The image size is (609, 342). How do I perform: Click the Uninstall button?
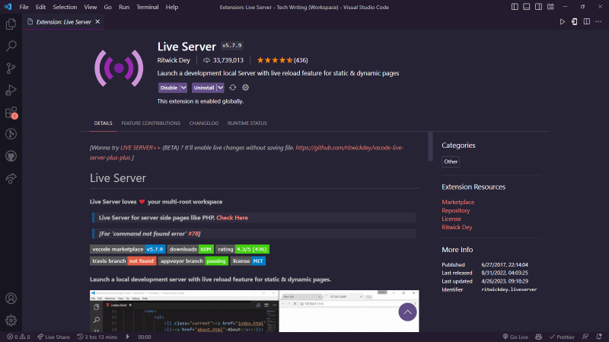click(x=204, y=88)
